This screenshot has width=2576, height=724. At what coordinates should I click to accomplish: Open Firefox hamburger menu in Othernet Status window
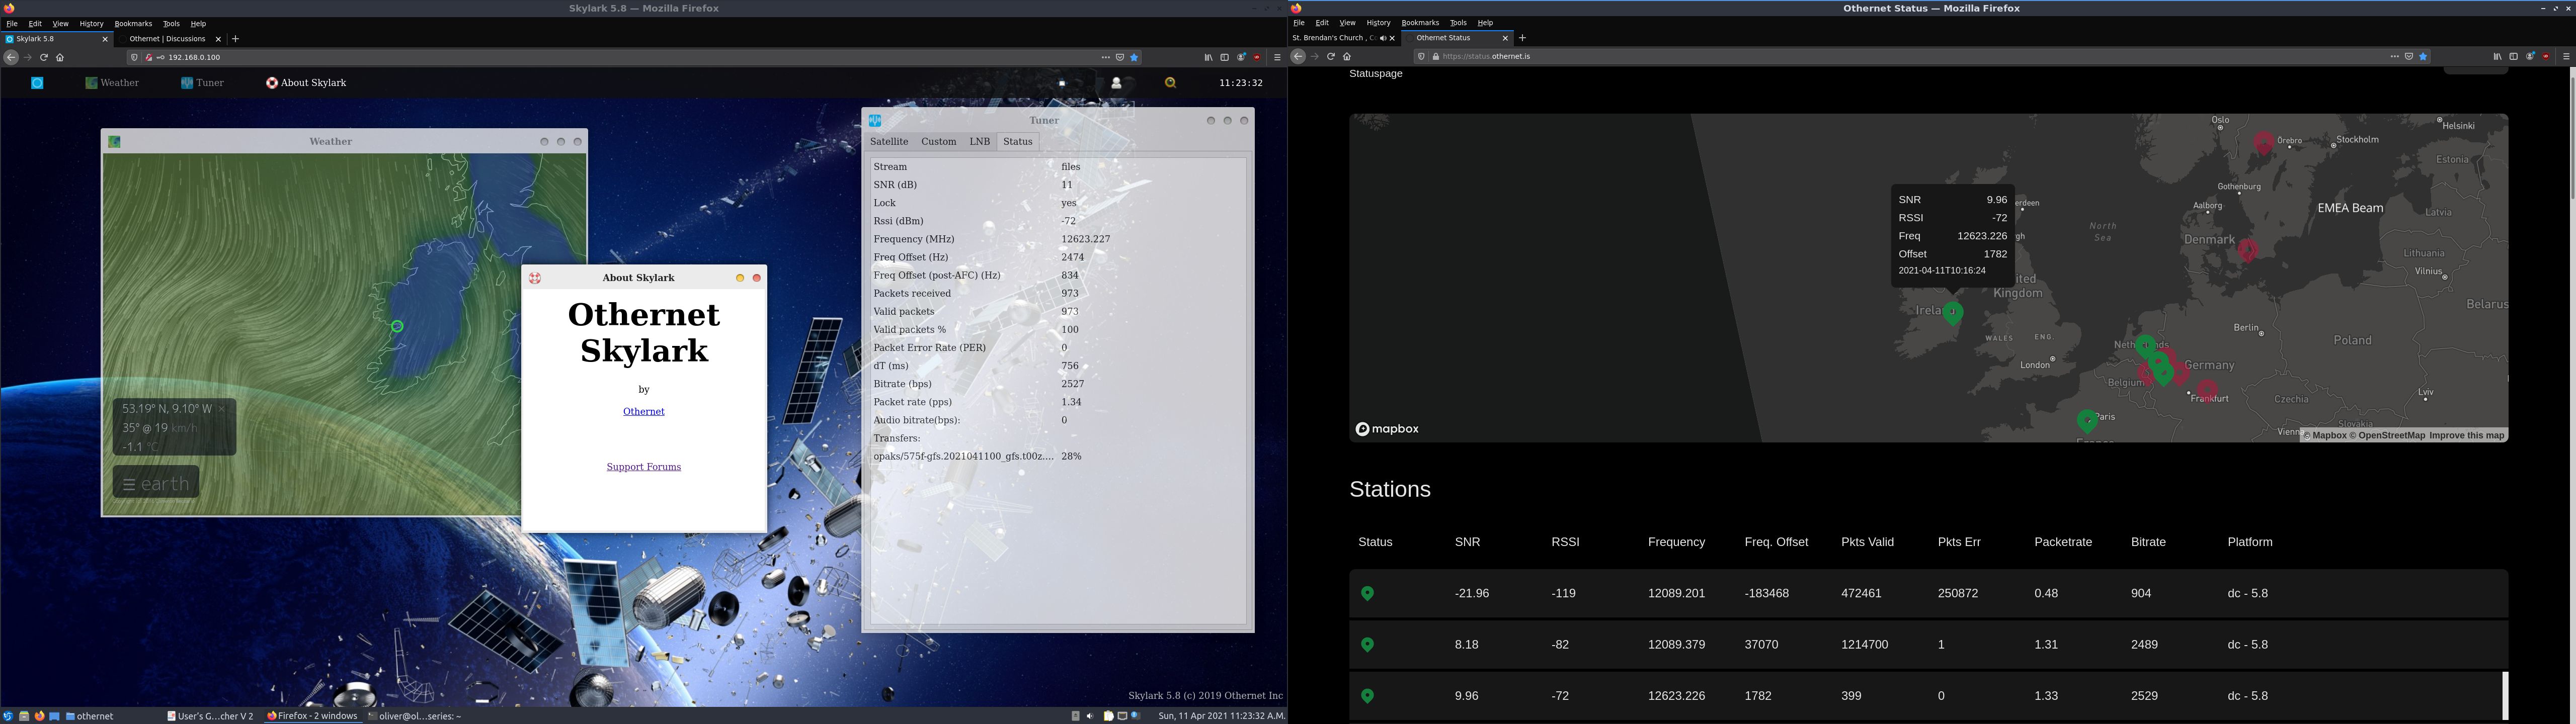tap(2566, 57)
